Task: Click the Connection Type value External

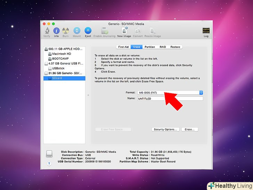Action: [90, 158]
